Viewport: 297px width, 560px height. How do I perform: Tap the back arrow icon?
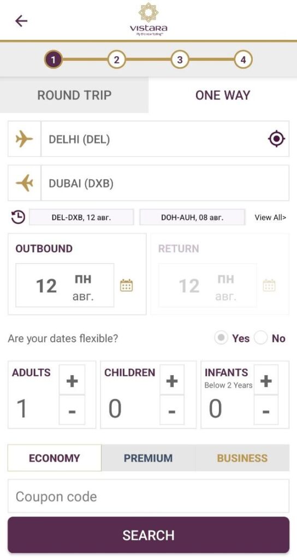[x=21, y=21]
